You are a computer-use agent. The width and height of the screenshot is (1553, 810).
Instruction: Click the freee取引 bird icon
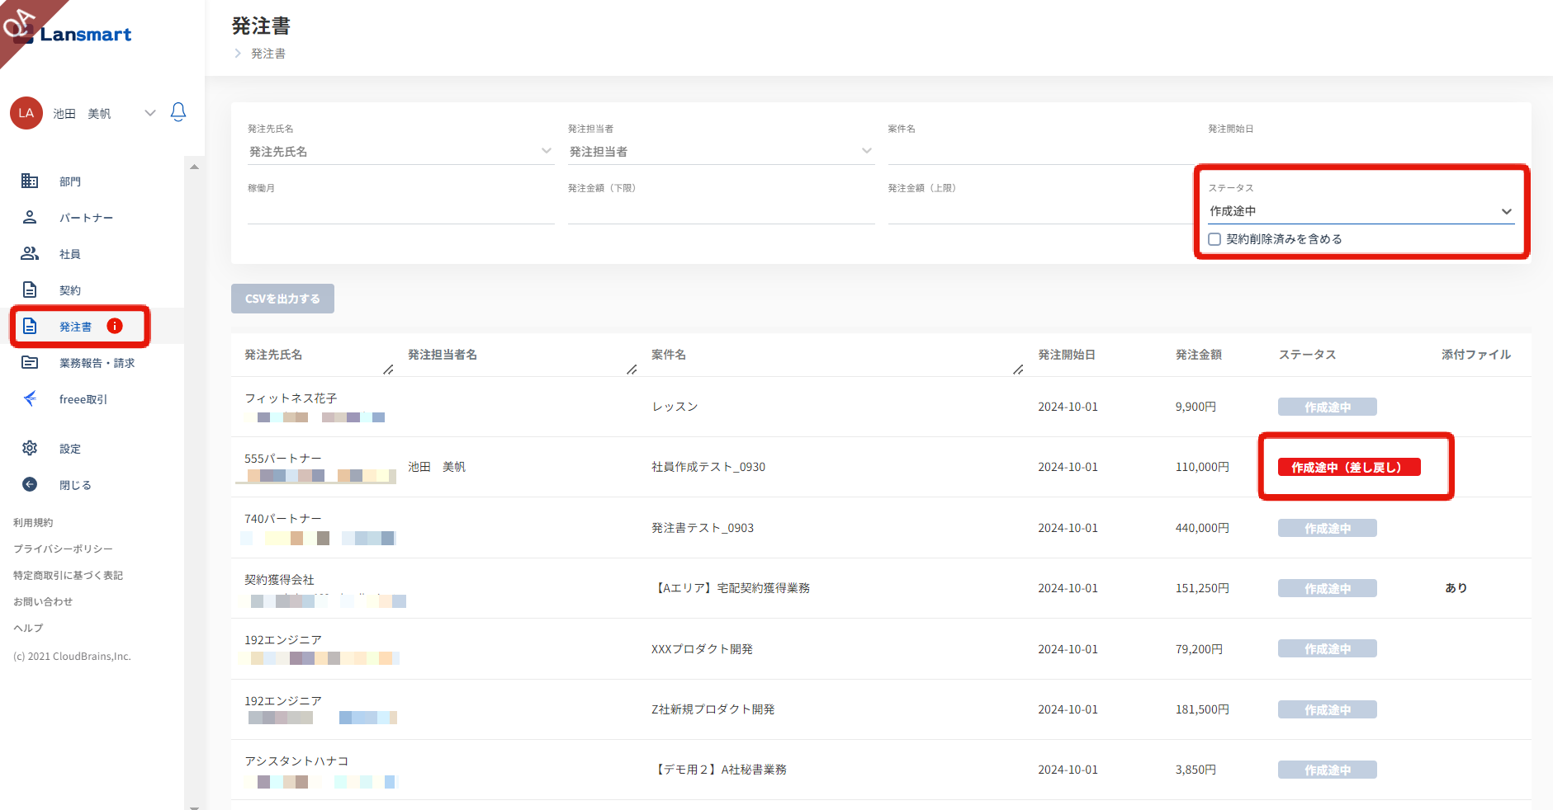tap(30, 398)
